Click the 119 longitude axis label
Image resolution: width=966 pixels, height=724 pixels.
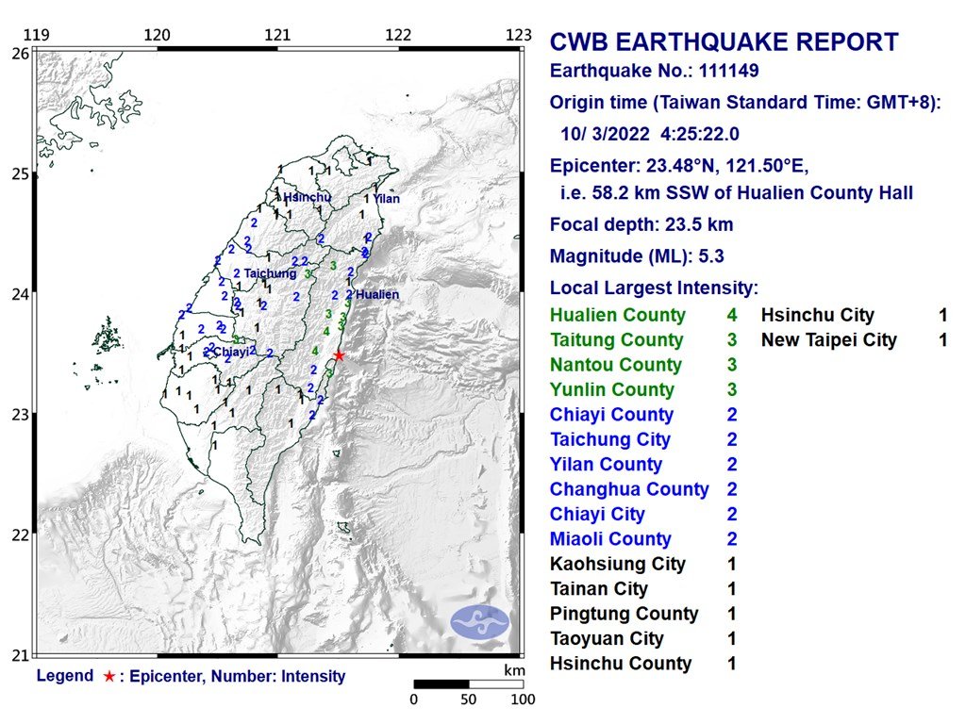point(37,35)
